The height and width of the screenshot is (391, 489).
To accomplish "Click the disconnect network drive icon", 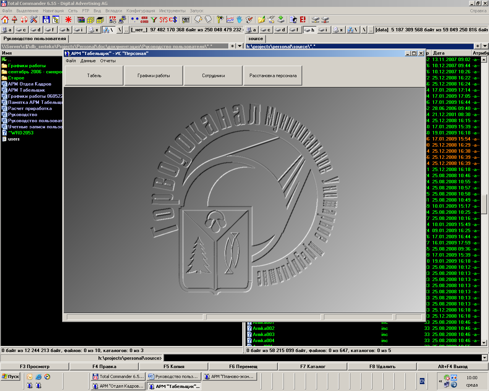I will (325, 19).
